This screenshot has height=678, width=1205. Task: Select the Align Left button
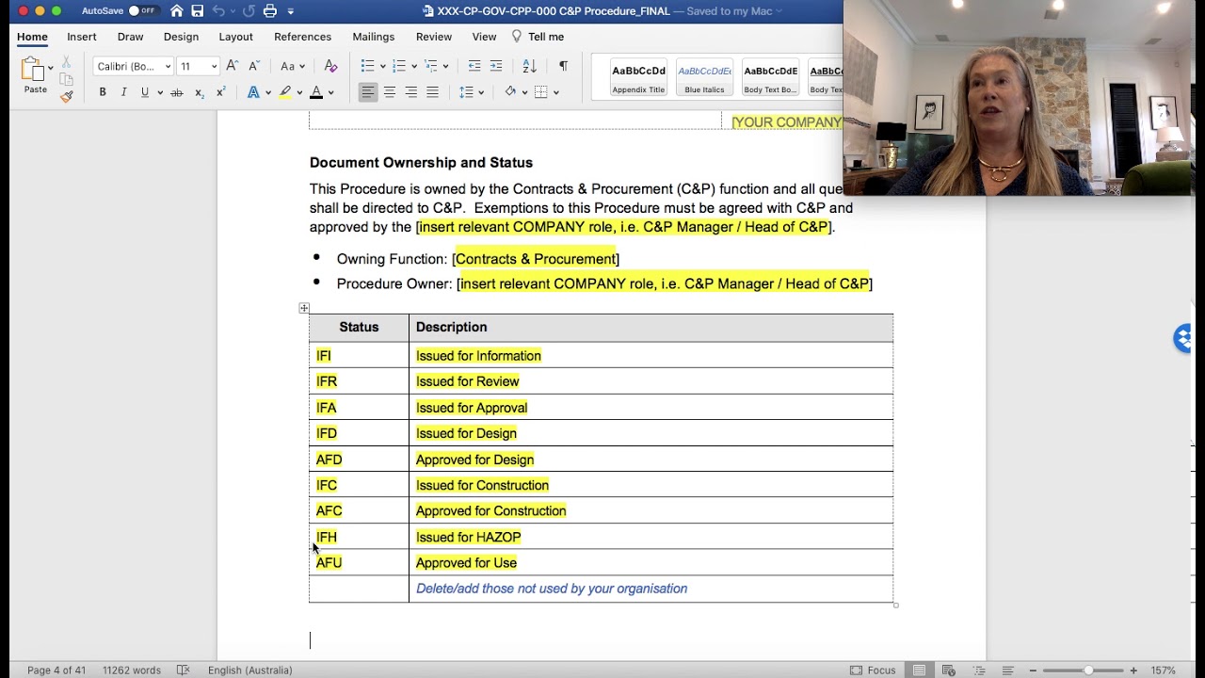[x=368, y=92]
